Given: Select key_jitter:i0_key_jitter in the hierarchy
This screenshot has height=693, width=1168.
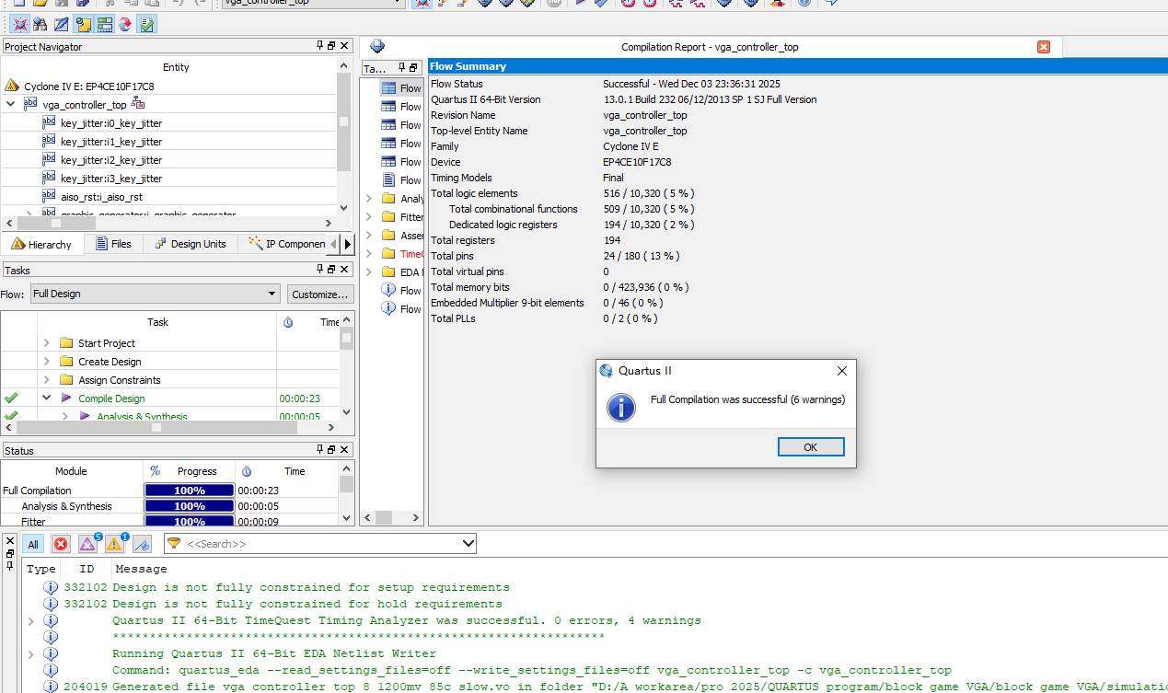Looking at the screenshot, I should coord(110,123).
